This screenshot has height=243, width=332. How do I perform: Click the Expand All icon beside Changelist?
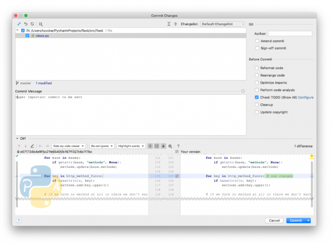169,24
